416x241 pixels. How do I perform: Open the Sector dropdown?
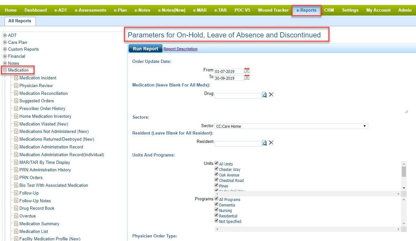(291, 126)
